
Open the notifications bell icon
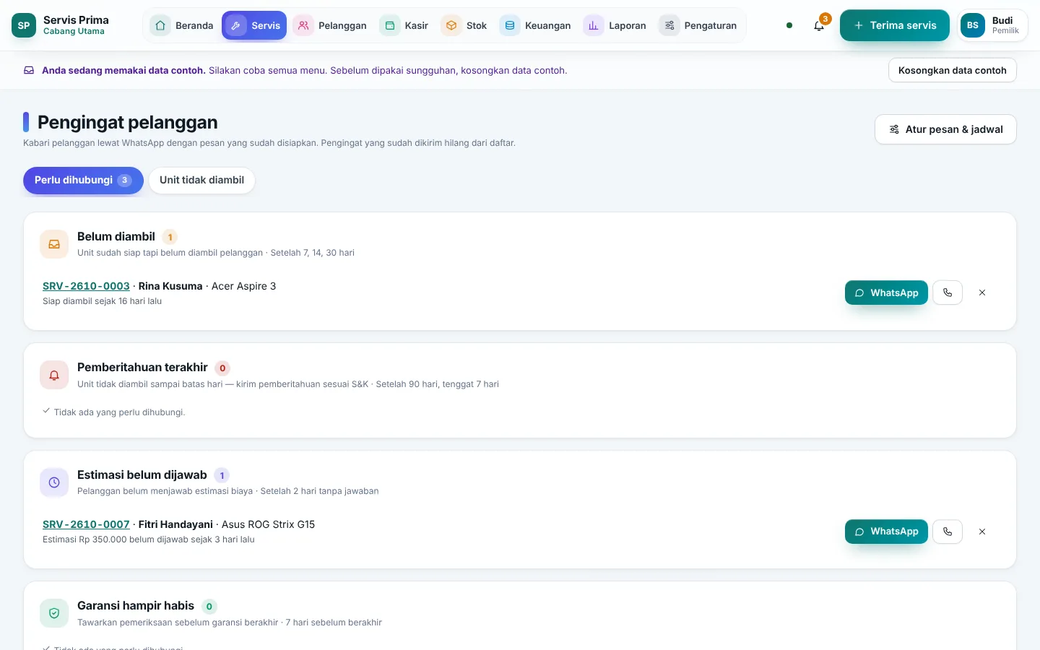tap(819, 25)
